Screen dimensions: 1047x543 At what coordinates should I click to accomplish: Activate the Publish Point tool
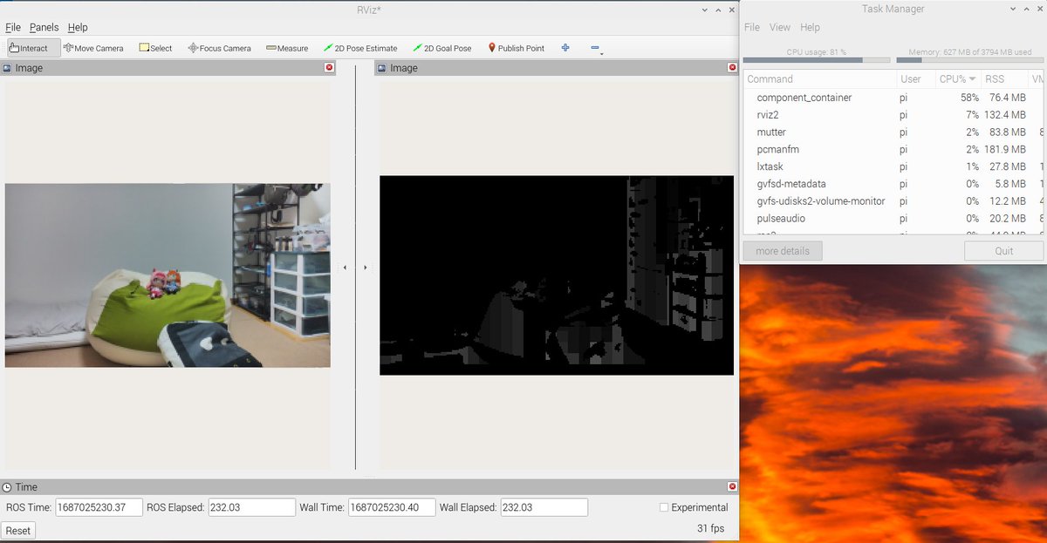click(x=516, y=48)
